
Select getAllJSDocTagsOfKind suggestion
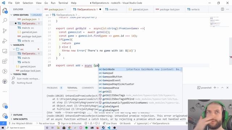click(x=140, y=99)
